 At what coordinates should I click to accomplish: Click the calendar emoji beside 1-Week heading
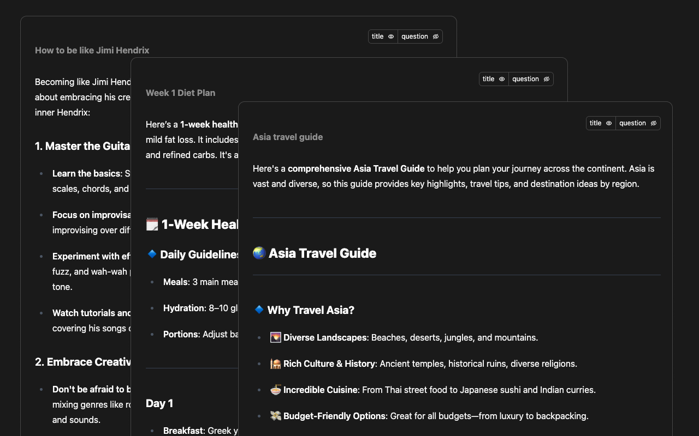[152, 224]
